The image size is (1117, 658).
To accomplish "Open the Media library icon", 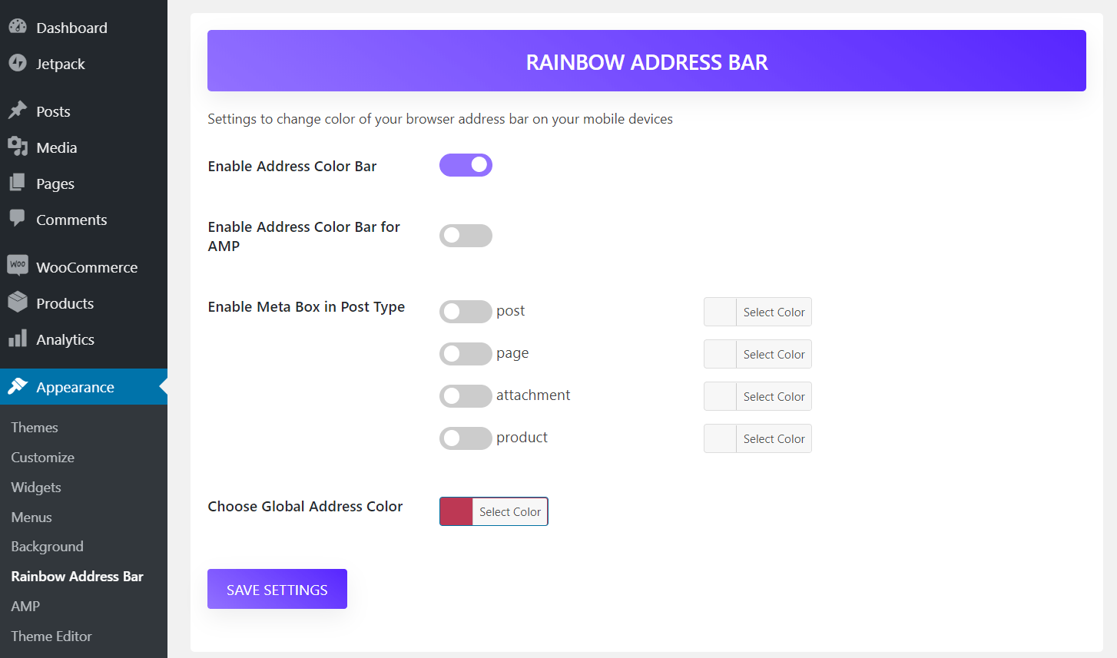I will click(18, 147).
